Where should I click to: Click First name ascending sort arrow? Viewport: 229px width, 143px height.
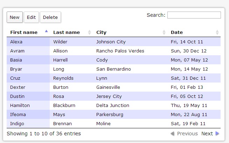46,31
